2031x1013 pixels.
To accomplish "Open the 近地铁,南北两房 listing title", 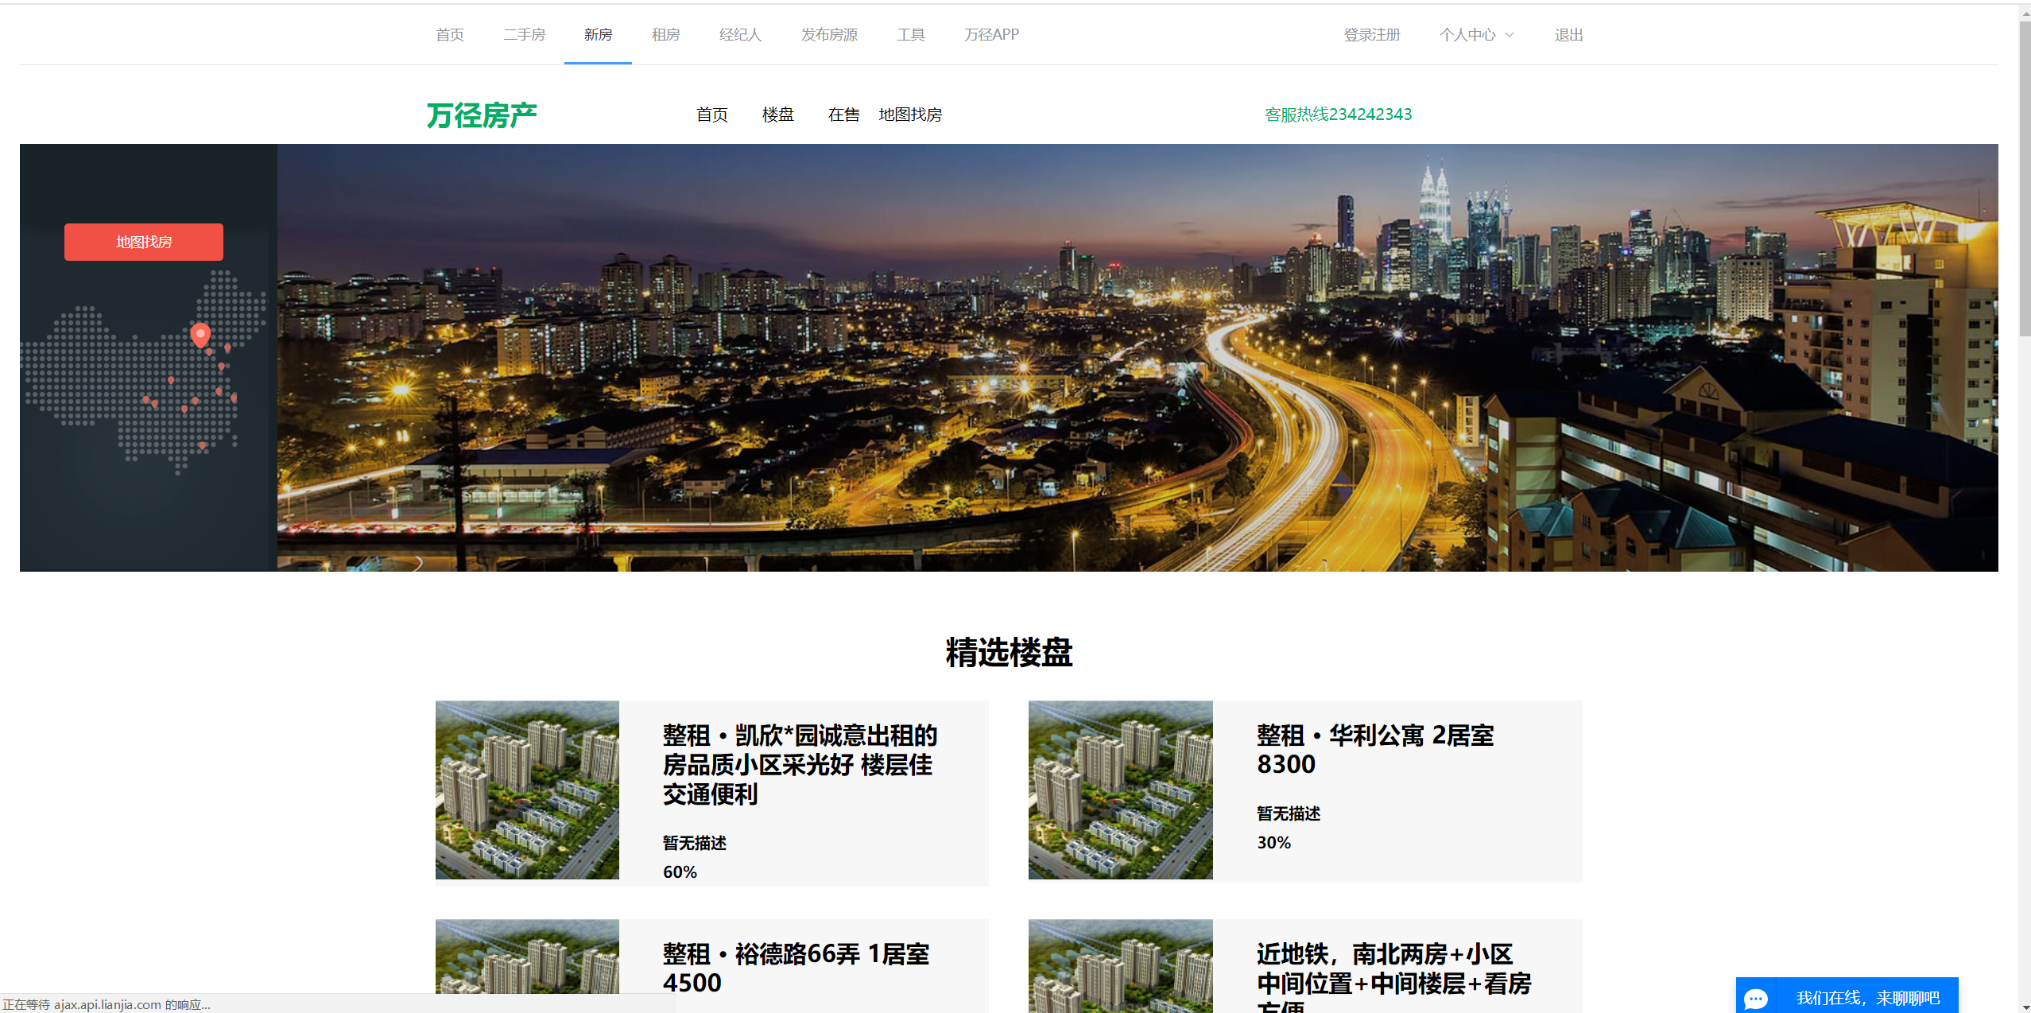I will click(1393, 976).
